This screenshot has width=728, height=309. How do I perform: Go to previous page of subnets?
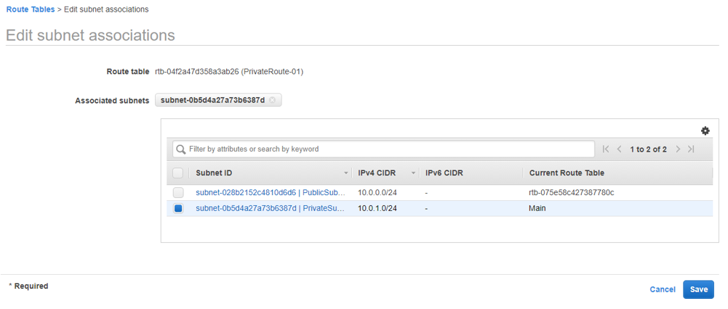(x=619, y=149)
